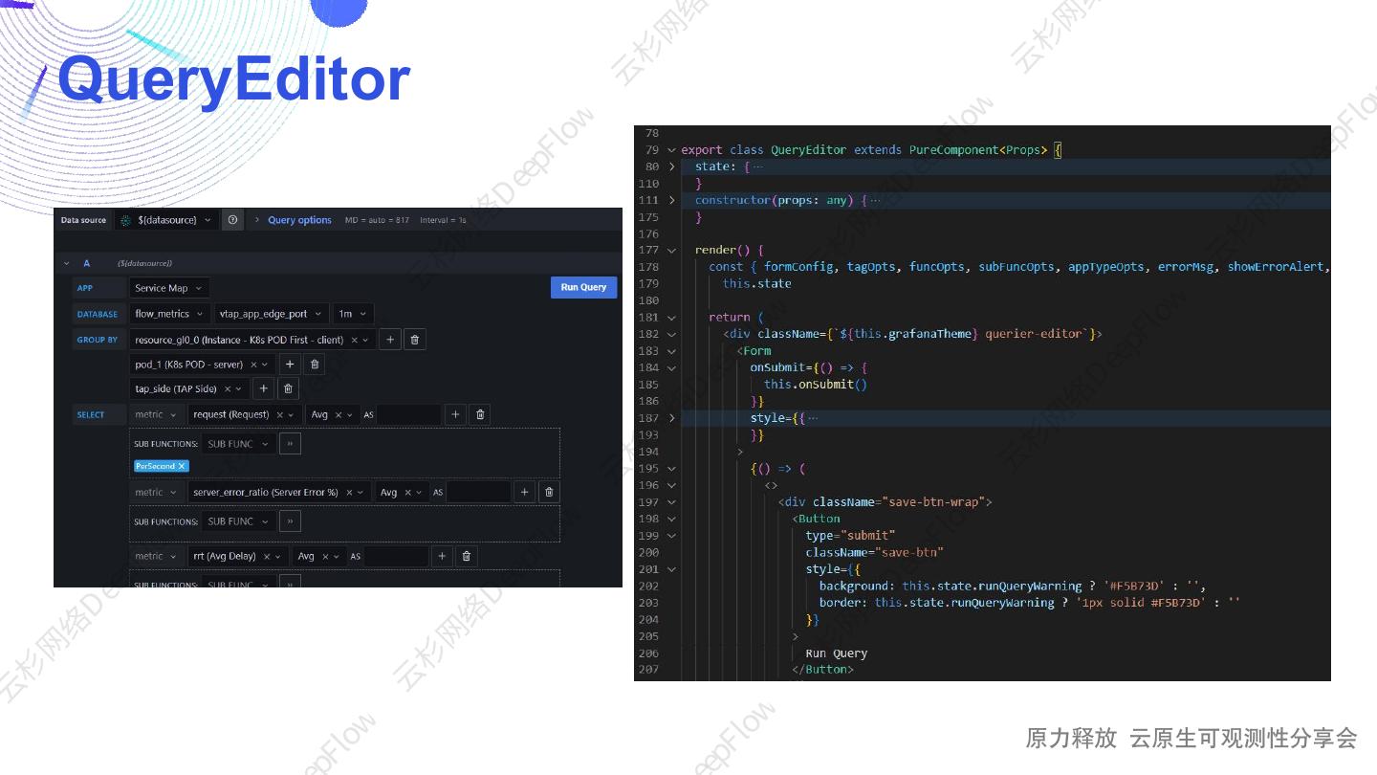Add select row after server_error_ratio

[x=524, y=492]
